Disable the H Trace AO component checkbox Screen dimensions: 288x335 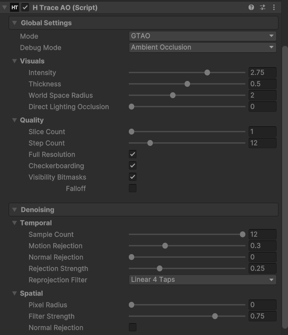pyautogui.click(x=25, y=8)
